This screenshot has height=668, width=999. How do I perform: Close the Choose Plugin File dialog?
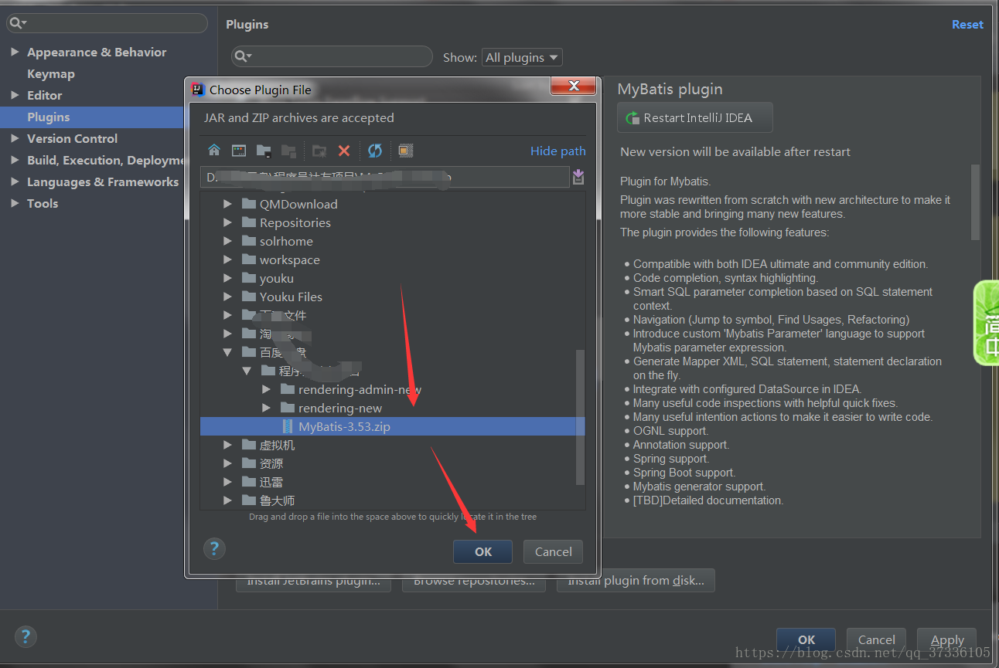[574, 86]
